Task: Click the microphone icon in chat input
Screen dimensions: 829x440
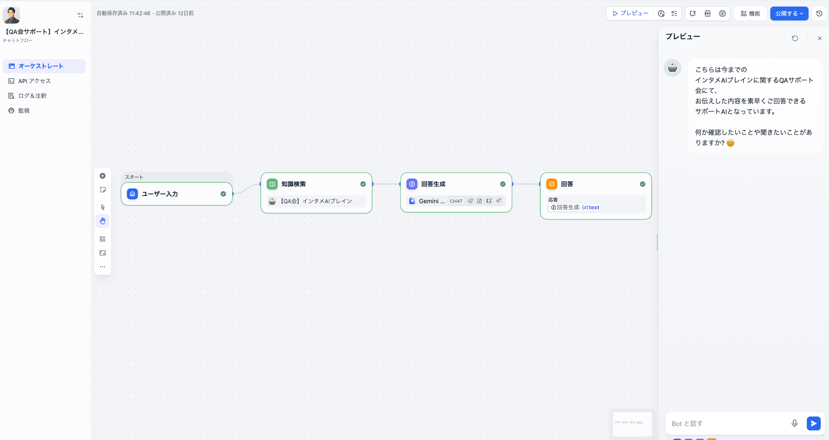Action: 794,423
